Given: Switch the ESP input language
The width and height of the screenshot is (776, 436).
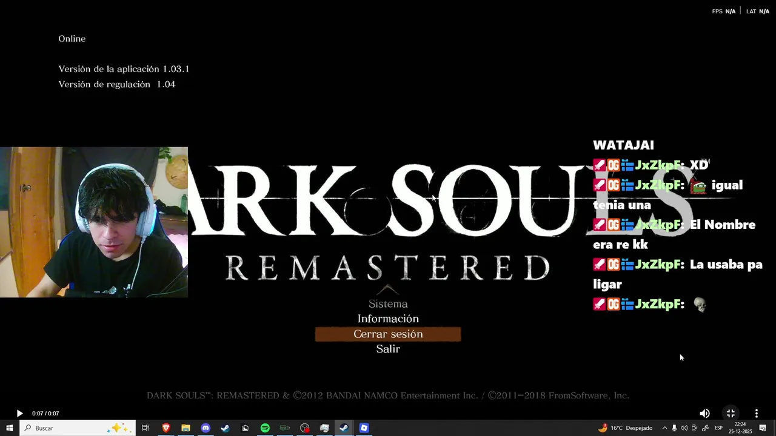Looking at the screenshot, I should tap(718, 428).
